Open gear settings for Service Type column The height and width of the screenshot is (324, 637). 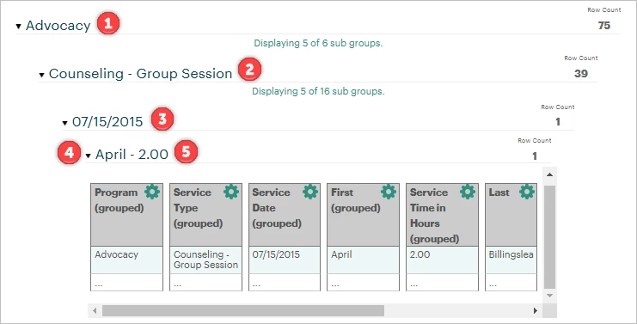[231, 192]
